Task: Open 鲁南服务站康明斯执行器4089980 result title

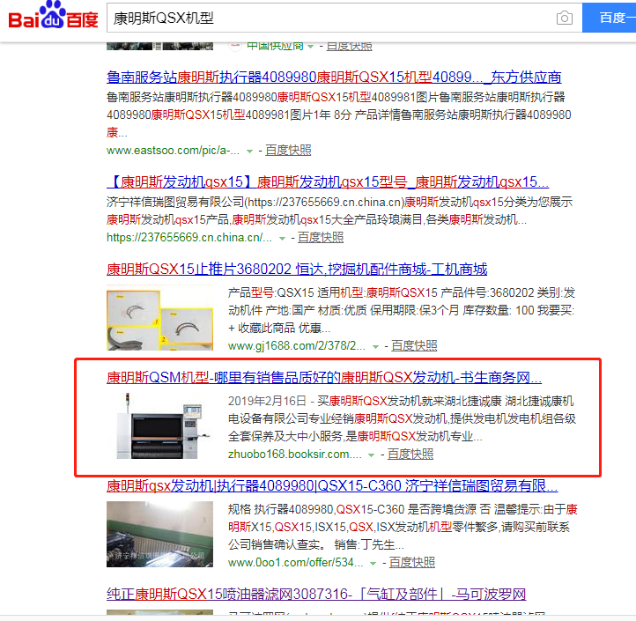Action: [334, 77]
